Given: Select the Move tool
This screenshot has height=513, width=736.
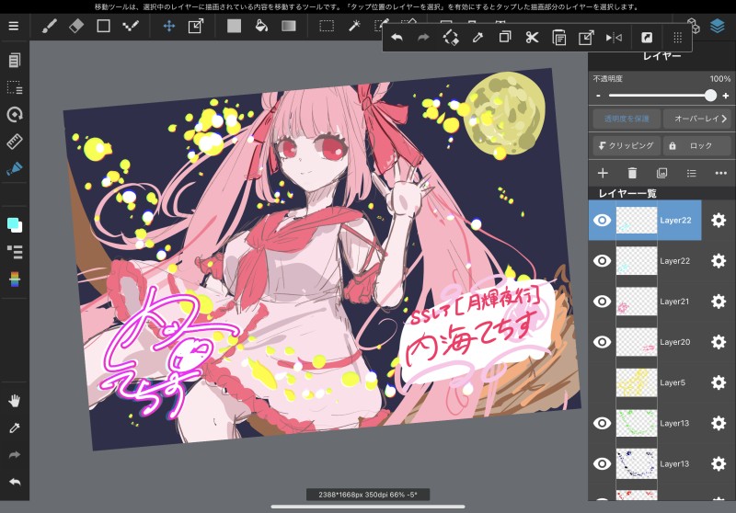Looking at the screenshot, I should 169,27.
